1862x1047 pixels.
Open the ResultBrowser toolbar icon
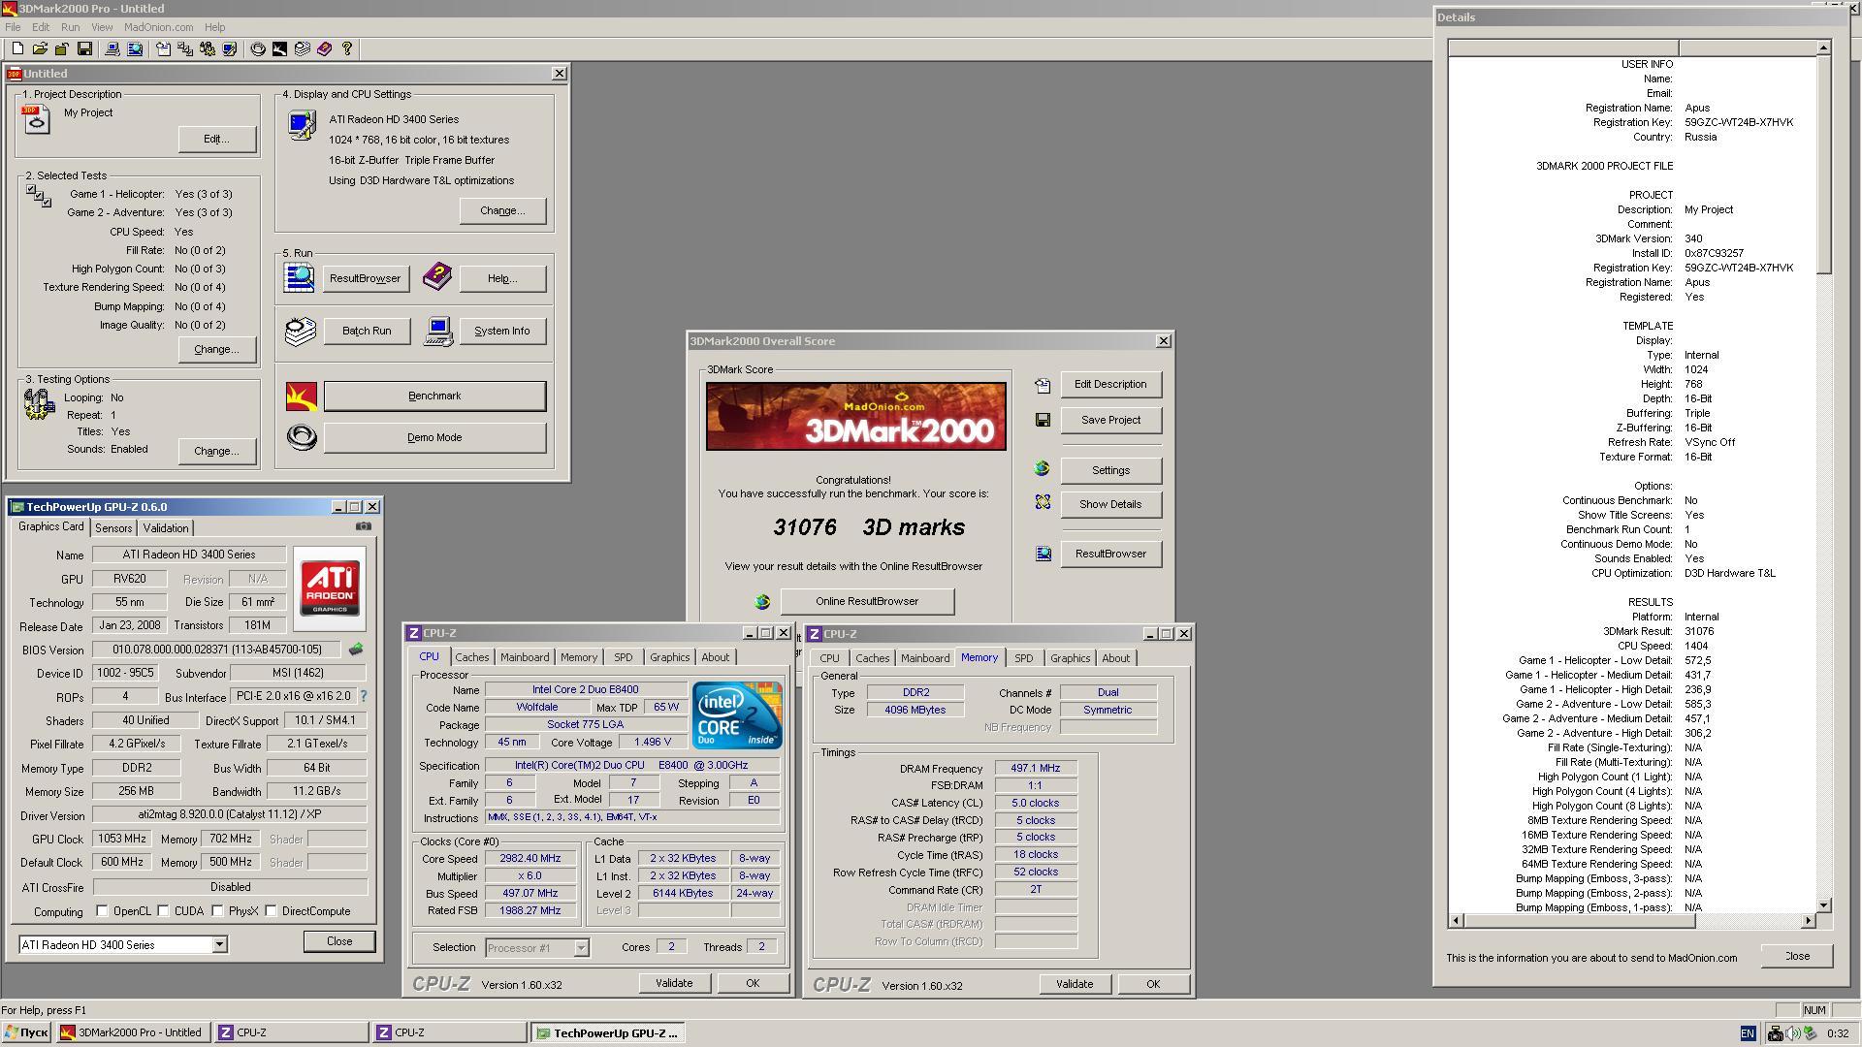(135, 48)
